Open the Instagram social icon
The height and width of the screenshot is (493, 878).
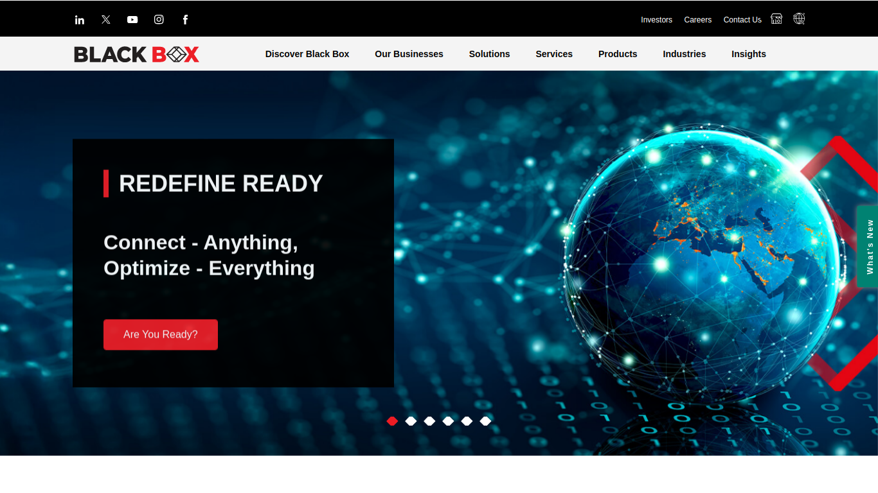[159, 19]
